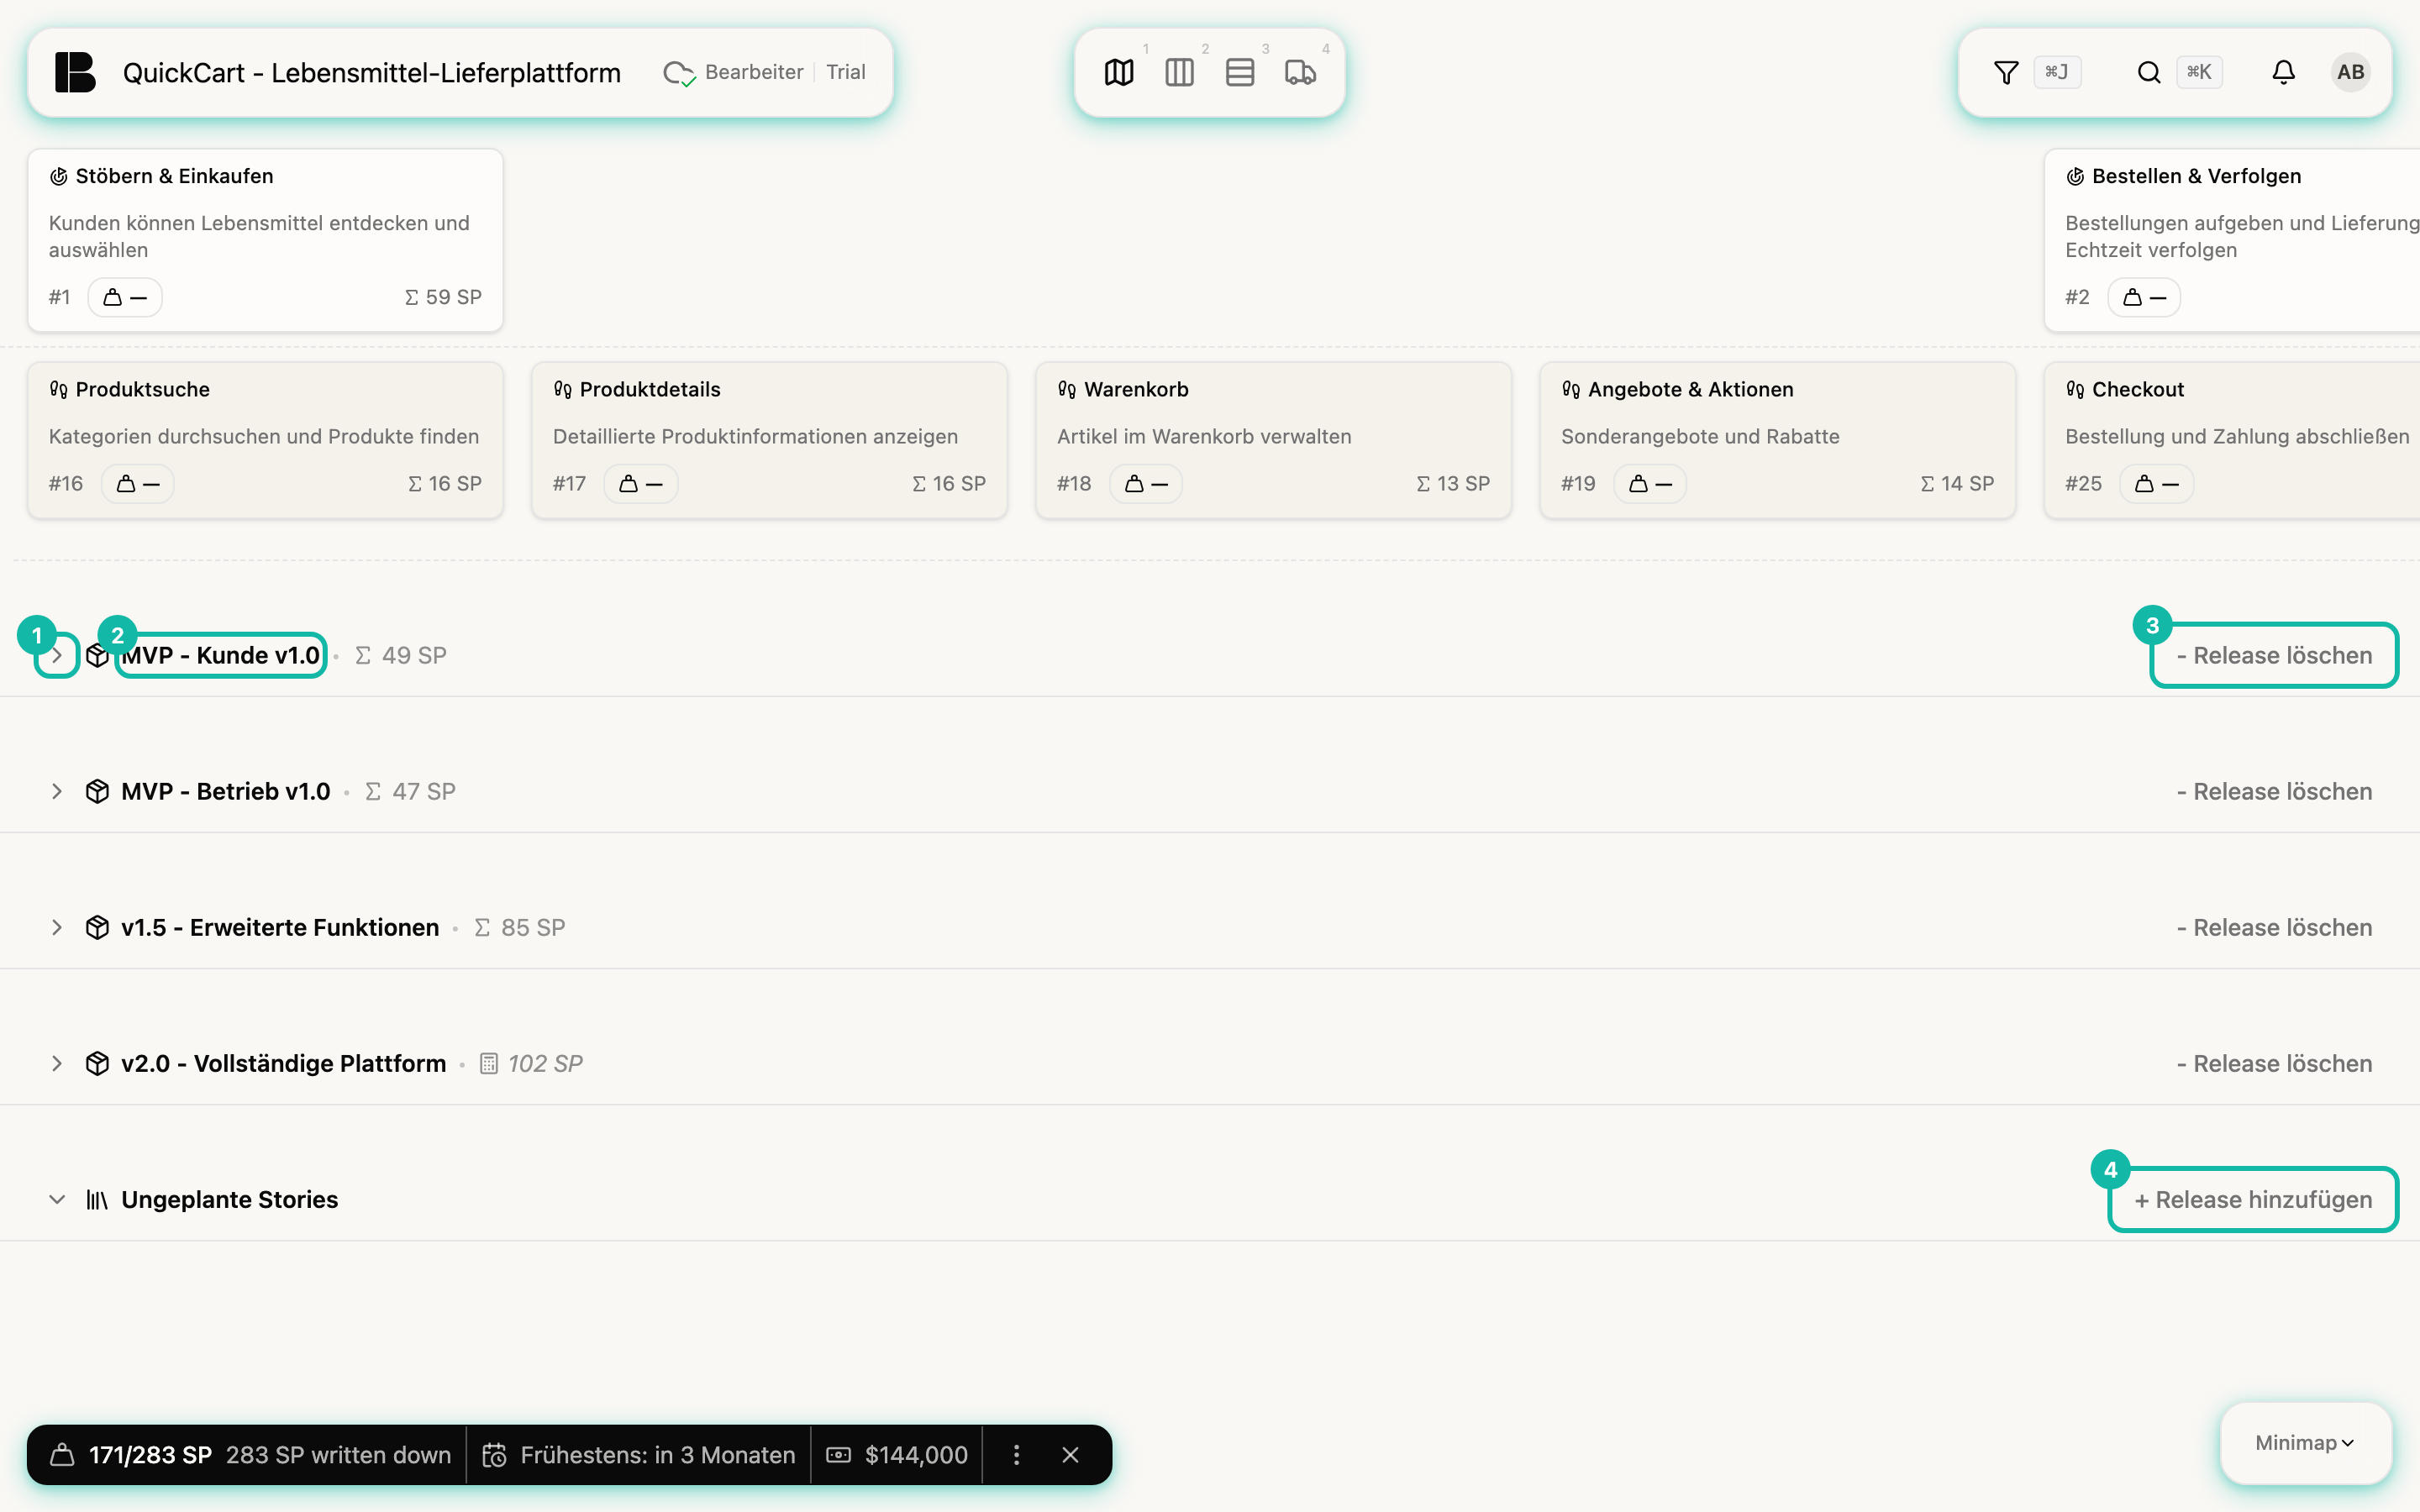Expand the MVP - Kunde v1.0 release
2420x1512 pixels.
point(57,655)
